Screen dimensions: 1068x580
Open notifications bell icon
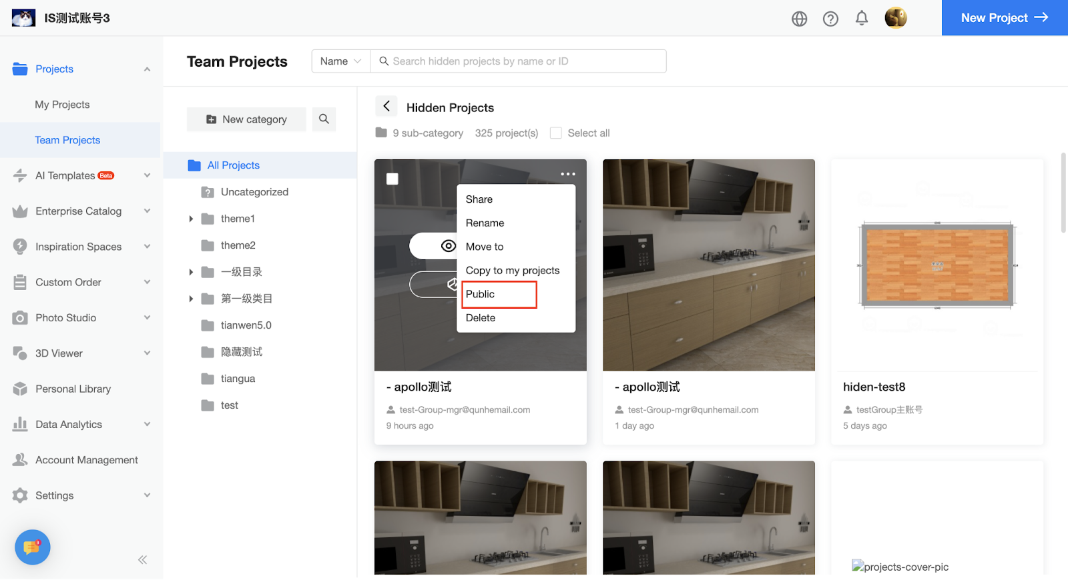point(862,19)
